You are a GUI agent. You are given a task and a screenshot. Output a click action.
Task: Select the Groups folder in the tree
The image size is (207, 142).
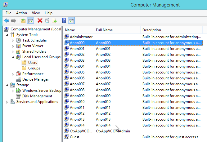coord(34,68)
